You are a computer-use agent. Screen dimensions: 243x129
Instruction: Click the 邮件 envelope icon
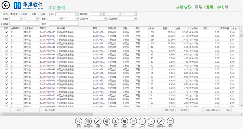click(x=133, y=121)
